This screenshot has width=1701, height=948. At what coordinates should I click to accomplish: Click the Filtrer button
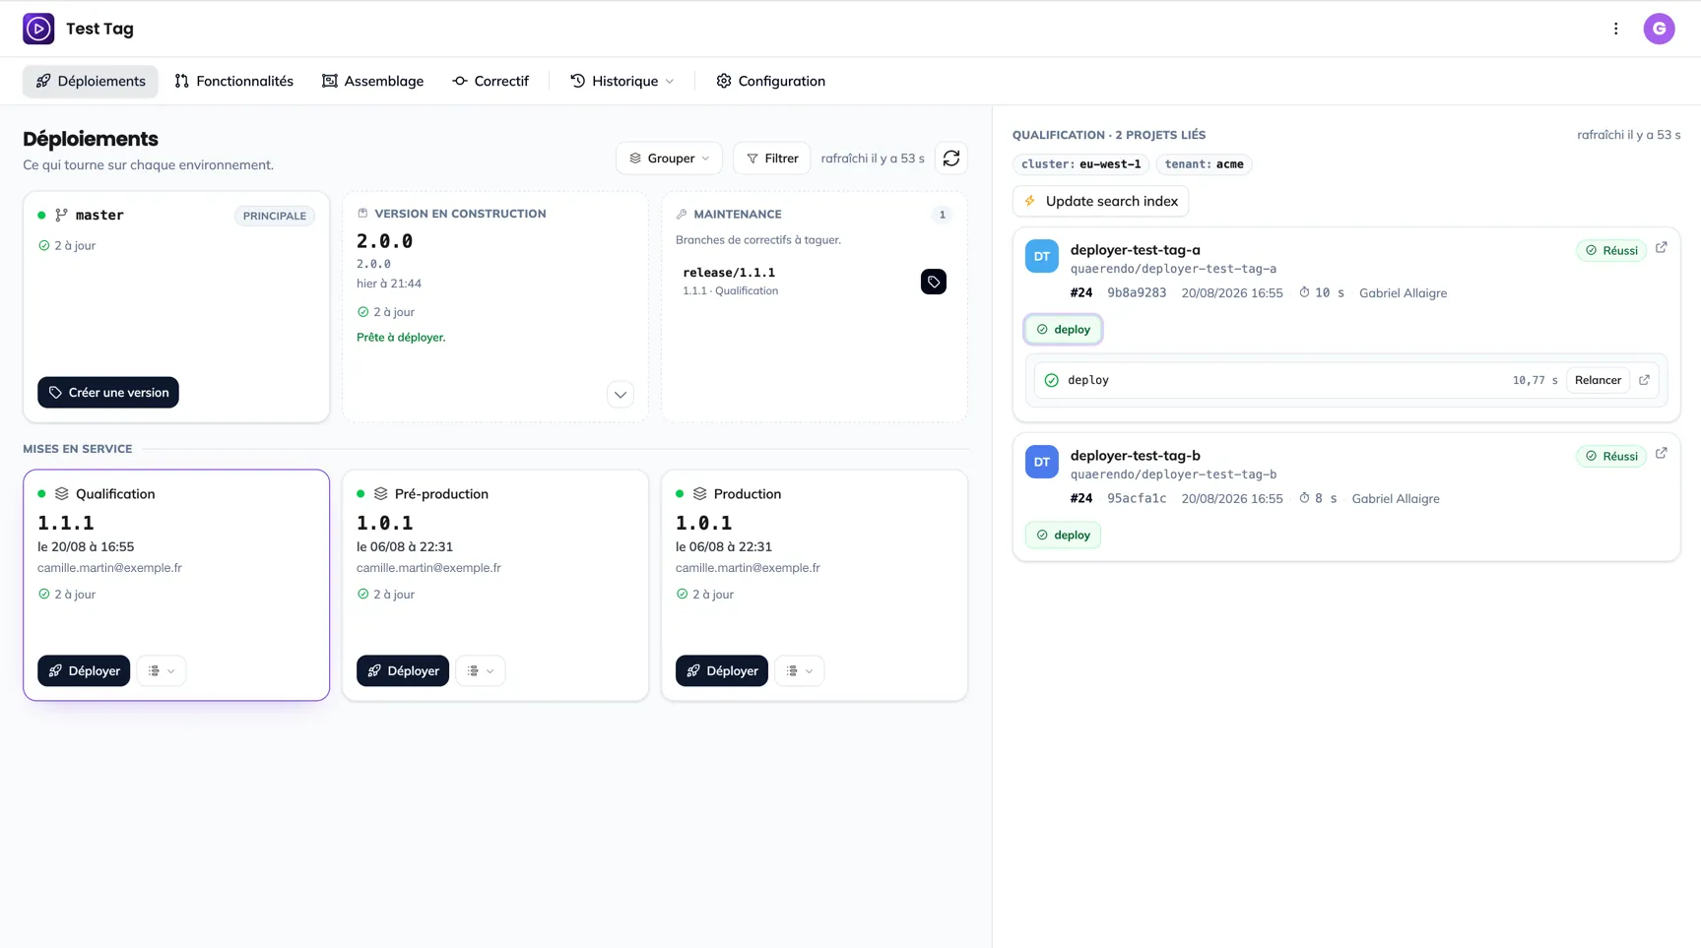[x=771, y=158]
